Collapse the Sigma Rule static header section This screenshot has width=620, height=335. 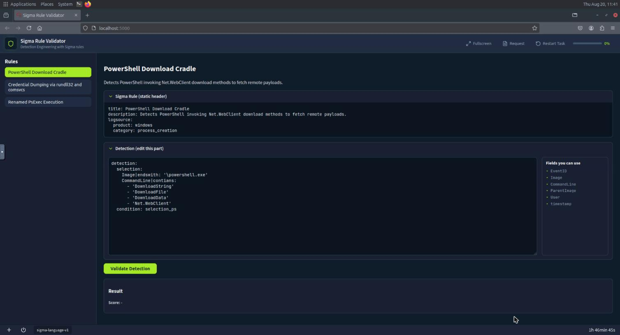tap(110, 96)
